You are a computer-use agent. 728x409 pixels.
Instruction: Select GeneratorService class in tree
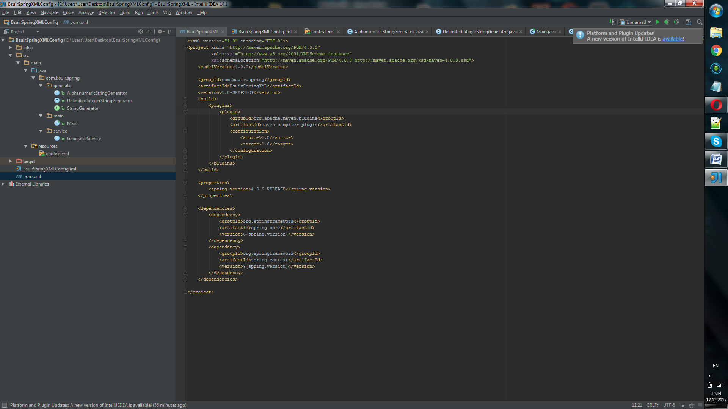[84, 139]
